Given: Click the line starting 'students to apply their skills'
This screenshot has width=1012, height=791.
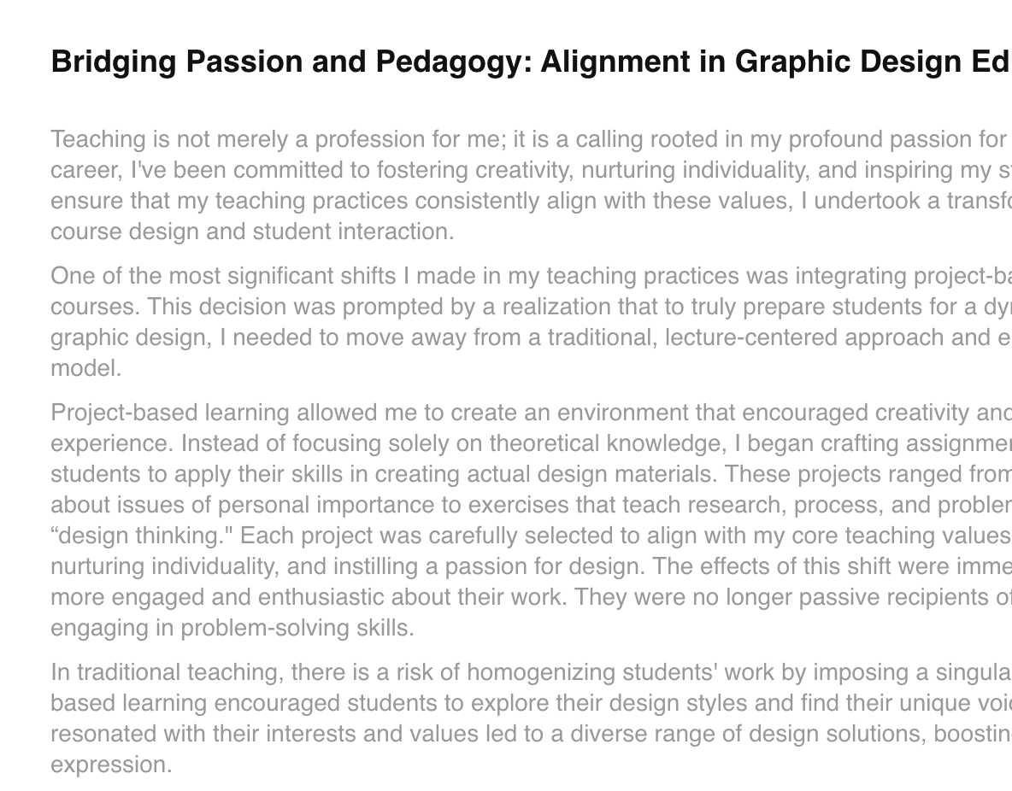Looking at the screenshot, I should 531,474.
